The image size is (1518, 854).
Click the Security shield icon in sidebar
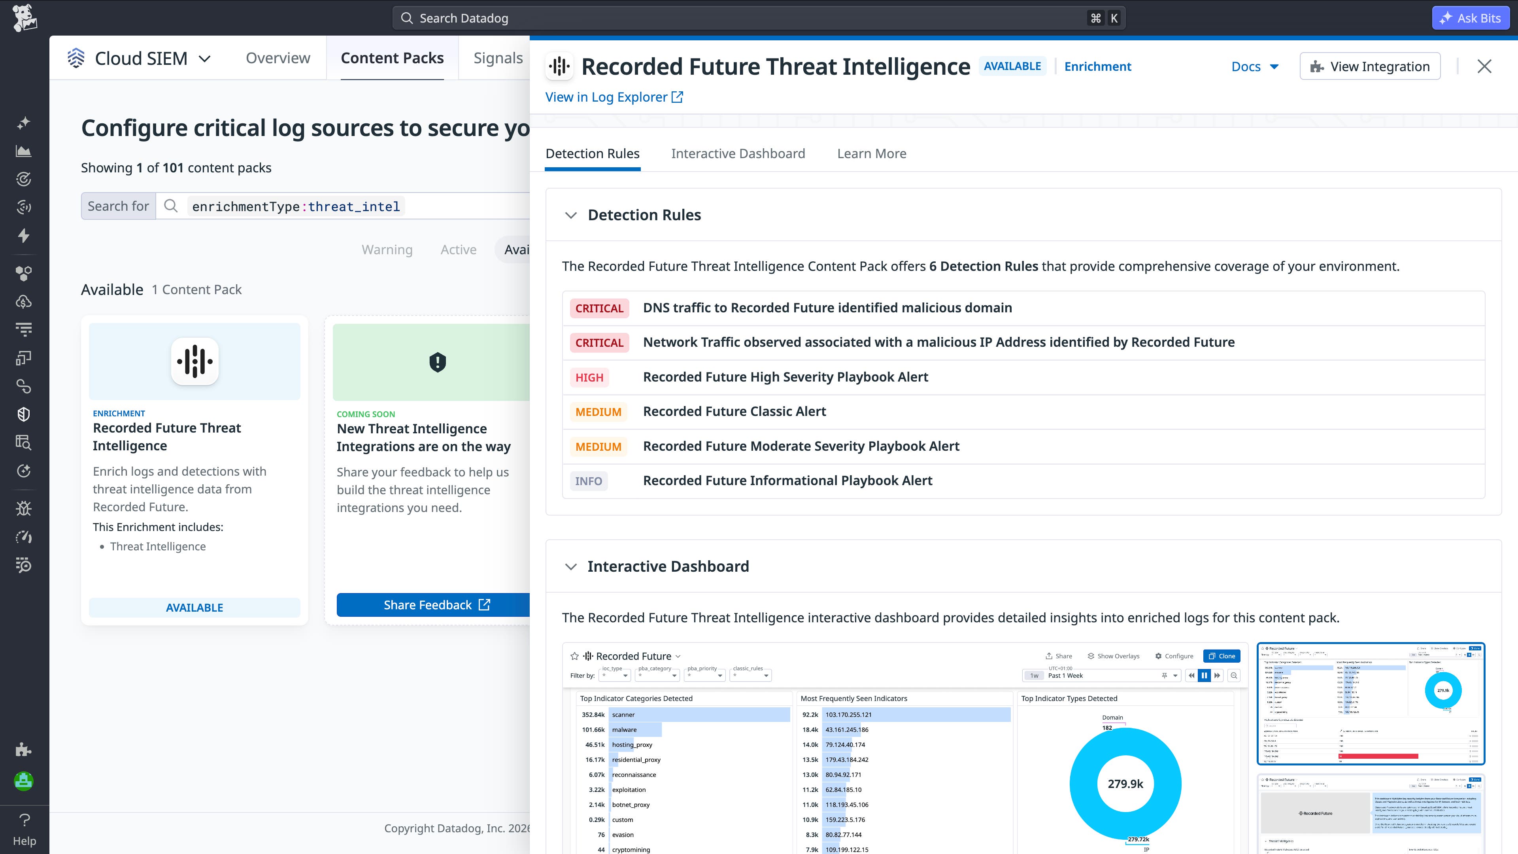24,414
